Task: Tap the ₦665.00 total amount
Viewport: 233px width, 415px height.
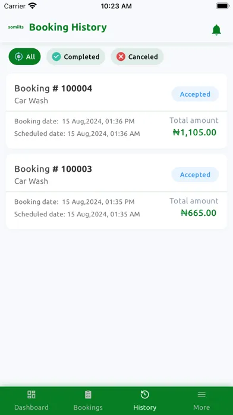Action: (199, 213)
